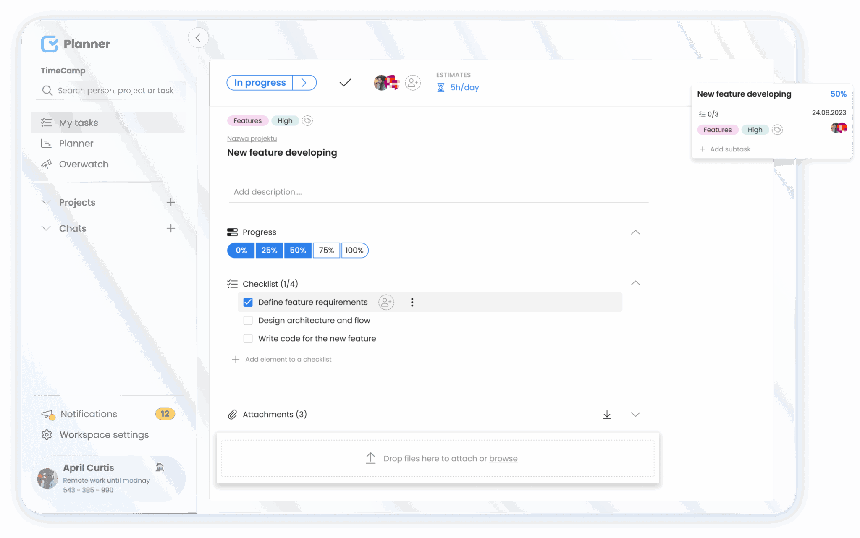The image size is (860, 538).
Task: Click the Workspace settings gear icon
Action: (x=47, y=435)
